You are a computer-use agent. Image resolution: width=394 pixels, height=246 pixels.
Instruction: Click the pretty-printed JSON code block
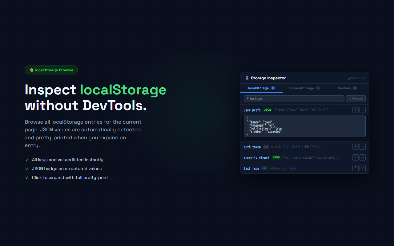click(304, 126)
